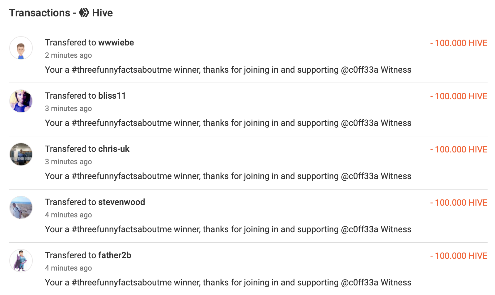Open father2b's superhero avatar

pos(21,261)
